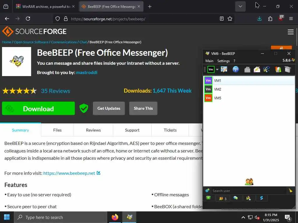The height and width of the screenshot is (223, 298).
Task: Switch to the Support tab
Action: click(132, 130)
